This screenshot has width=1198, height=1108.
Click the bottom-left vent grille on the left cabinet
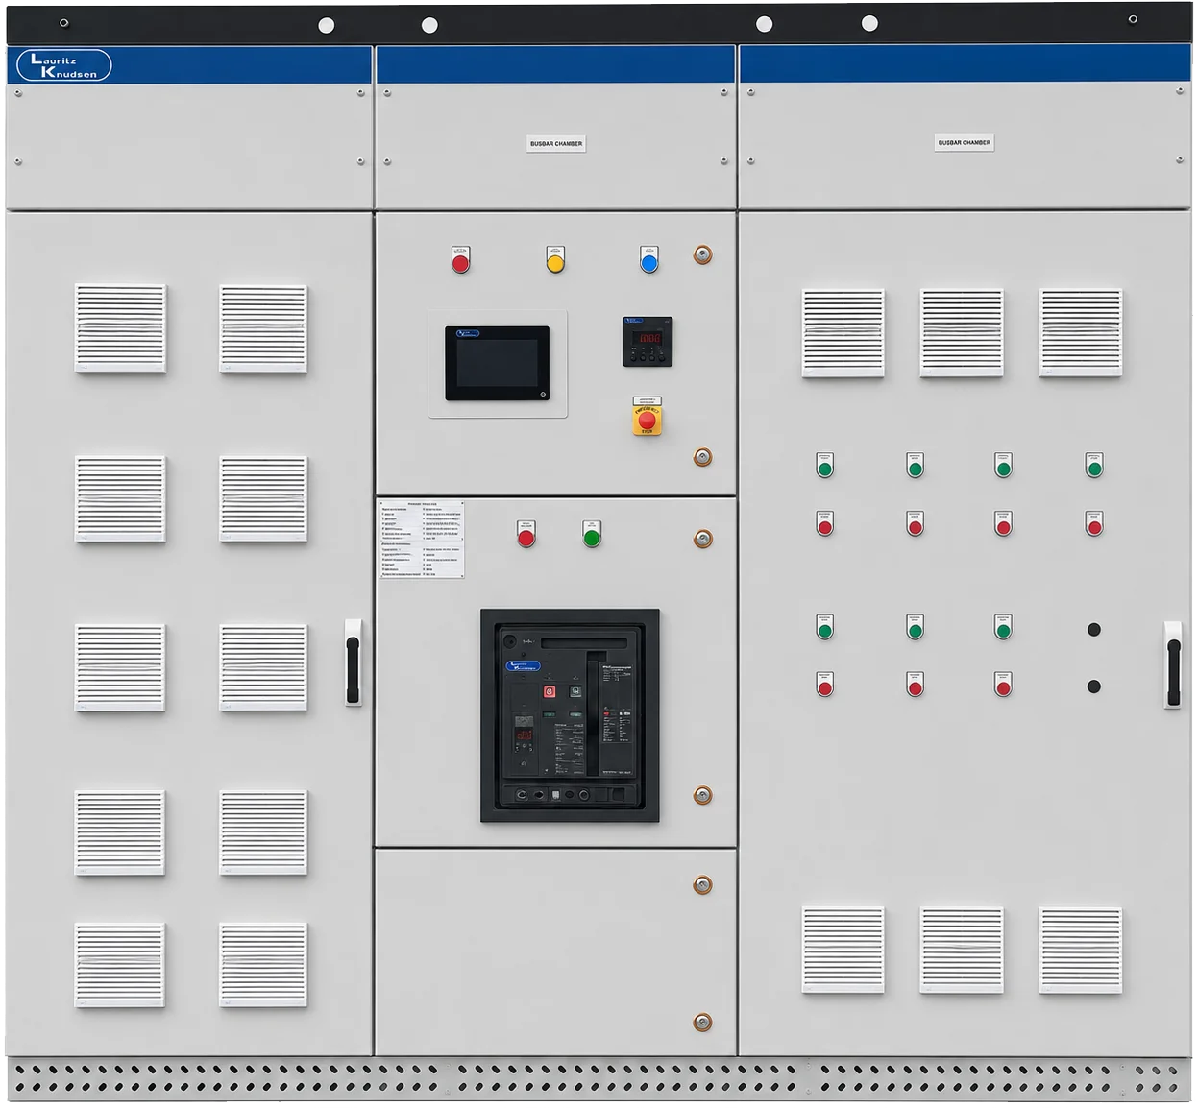tap(120, 965)
